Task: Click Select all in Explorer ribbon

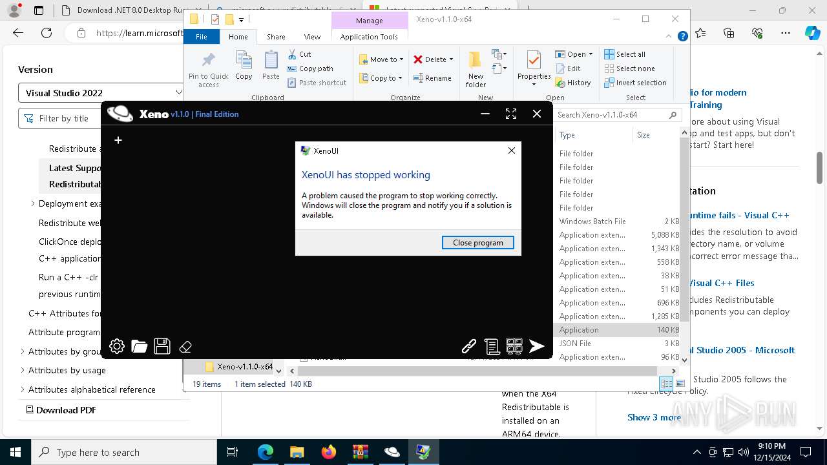Action: 625,54
